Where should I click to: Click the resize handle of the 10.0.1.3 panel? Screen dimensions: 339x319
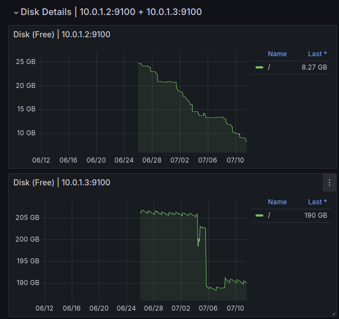(334, 314)
